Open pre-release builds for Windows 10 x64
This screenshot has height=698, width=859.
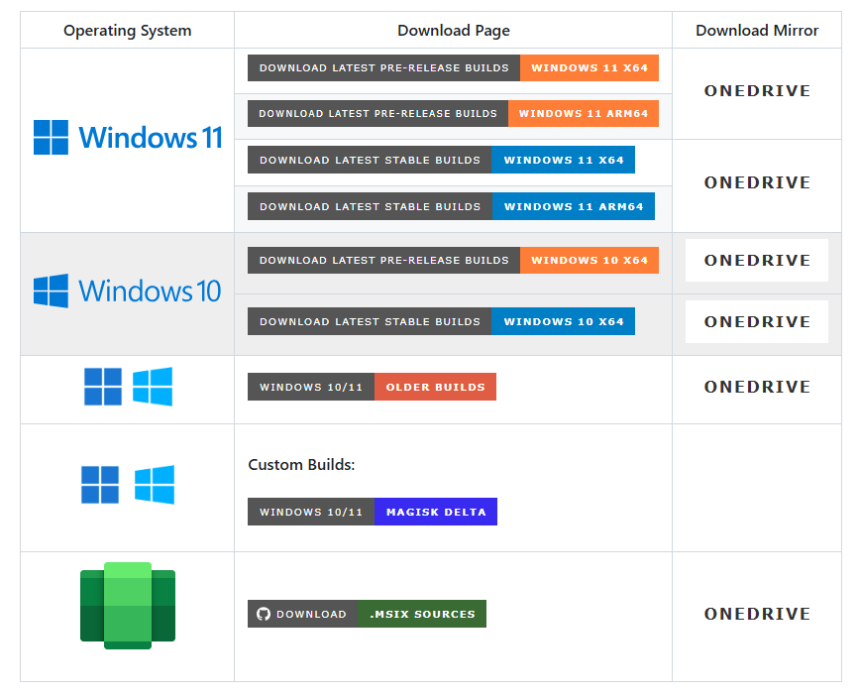coord(453,260)
